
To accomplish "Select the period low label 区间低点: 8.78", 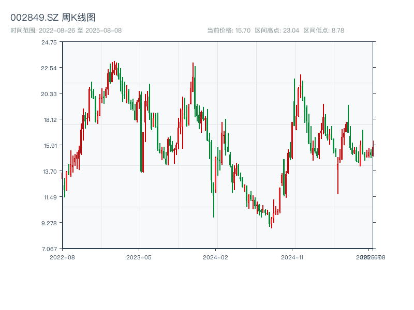I will (324, 30).
